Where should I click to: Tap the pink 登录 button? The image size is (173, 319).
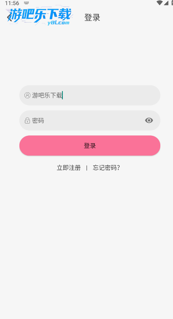90,146
